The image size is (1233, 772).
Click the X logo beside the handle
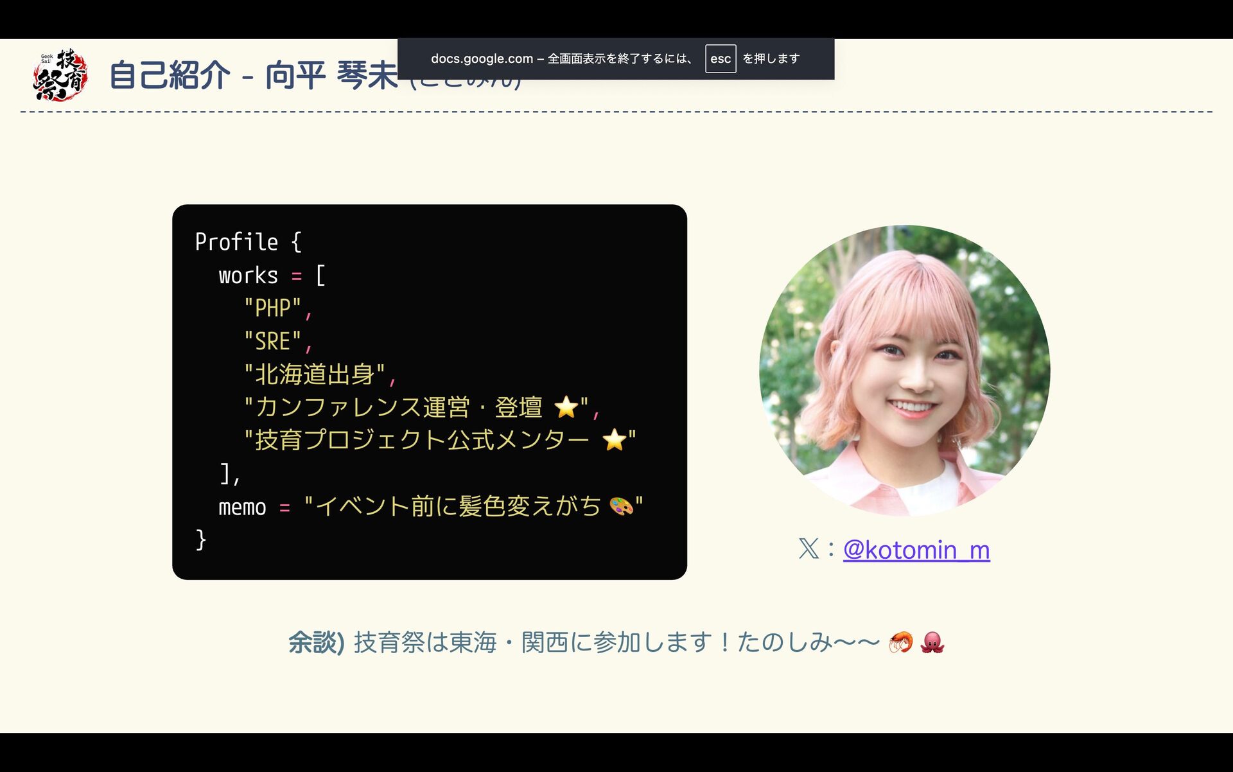809,549
